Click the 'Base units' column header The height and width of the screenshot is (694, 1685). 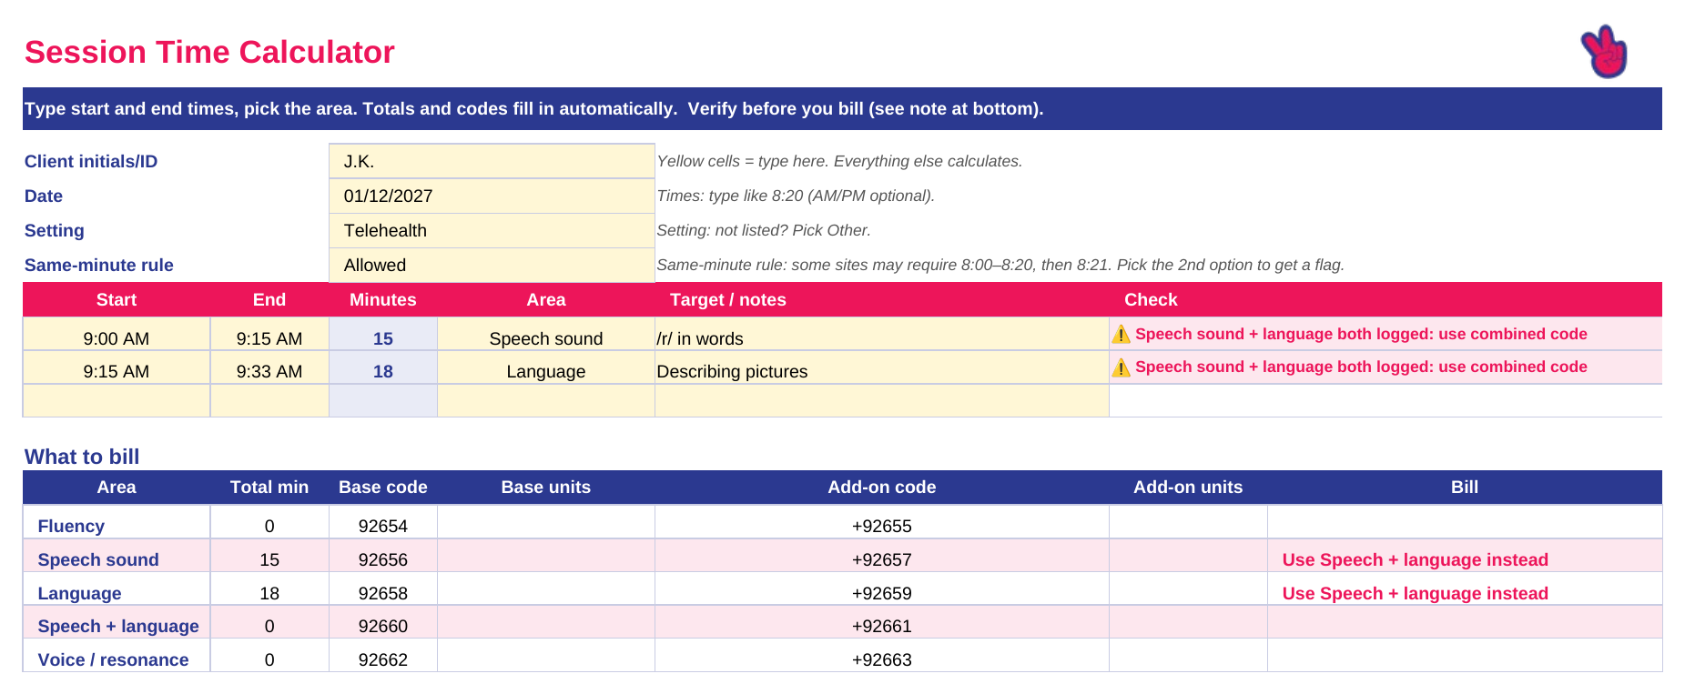coord(546,487)
